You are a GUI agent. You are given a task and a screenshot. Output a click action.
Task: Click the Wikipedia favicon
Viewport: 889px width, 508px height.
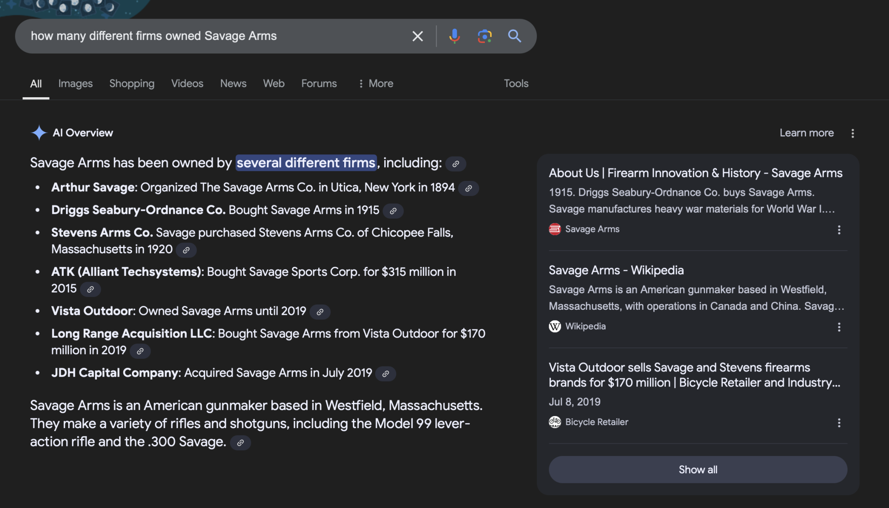tap(555, 326)
